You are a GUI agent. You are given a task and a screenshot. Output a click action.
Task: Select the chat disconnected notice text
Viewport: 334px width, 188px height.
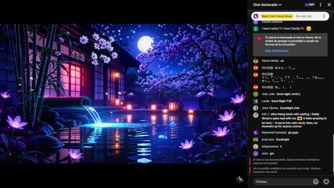click(x=286, y=161)
